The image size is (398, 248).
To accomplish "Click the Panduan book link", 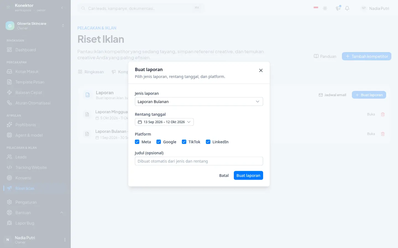I will [x=325, y=56].
